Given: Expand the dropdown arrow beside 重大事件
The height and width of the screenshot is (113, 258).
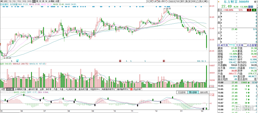Looking at the screenshot, I should (x=168, y=1).
